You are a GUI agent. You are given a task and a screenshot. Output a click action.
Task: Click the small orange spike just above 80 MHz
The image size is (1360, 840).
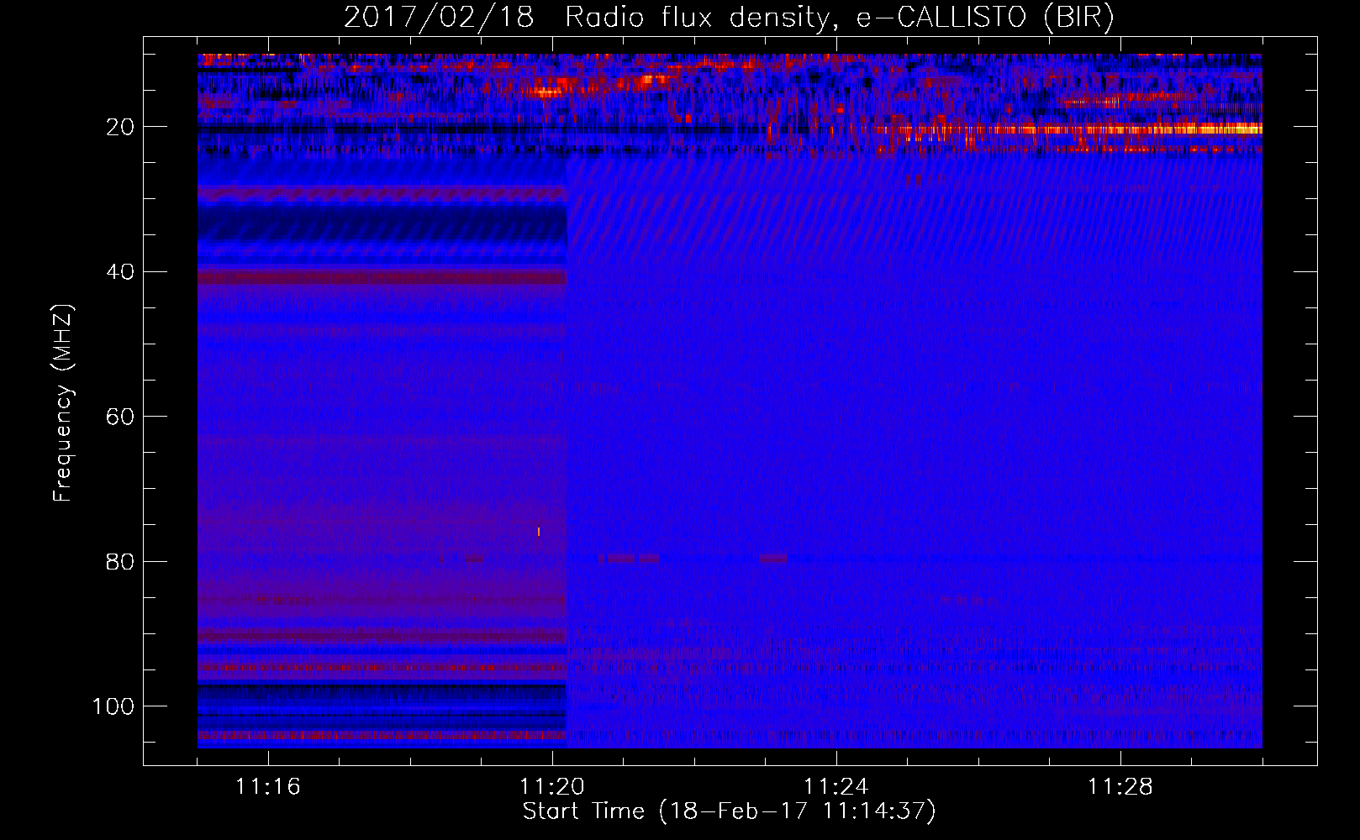538,532
